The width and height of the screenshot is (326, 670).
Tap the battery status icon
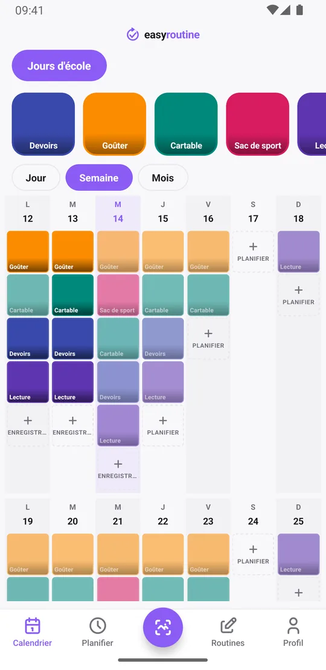299,10
